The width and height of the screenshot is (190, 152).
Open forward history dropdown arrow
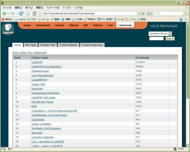(17, 13)
